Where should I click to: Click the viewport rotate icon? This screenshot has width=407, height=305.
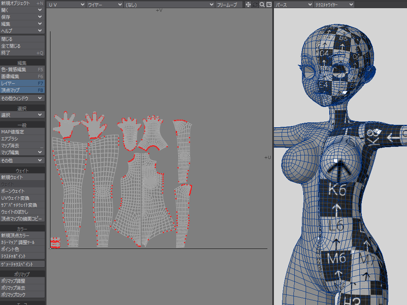coord(255,4)
